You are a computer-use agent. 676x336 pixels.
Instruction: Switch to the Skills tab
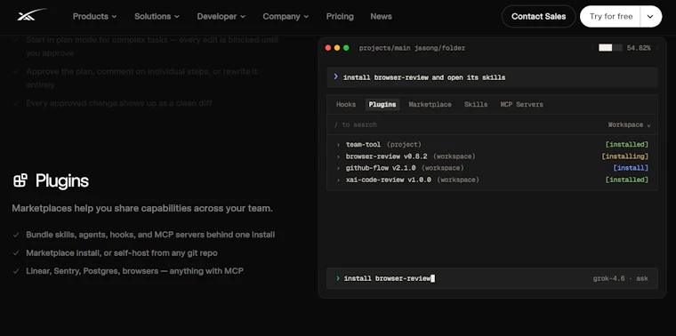click(x=476, y=105)
